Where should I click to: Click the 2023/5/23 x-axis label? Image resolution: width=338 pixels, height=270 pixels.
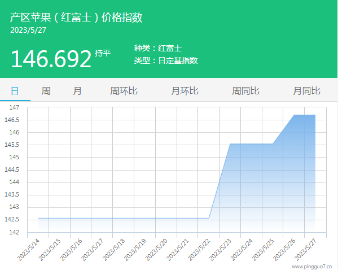coord(220,250)
